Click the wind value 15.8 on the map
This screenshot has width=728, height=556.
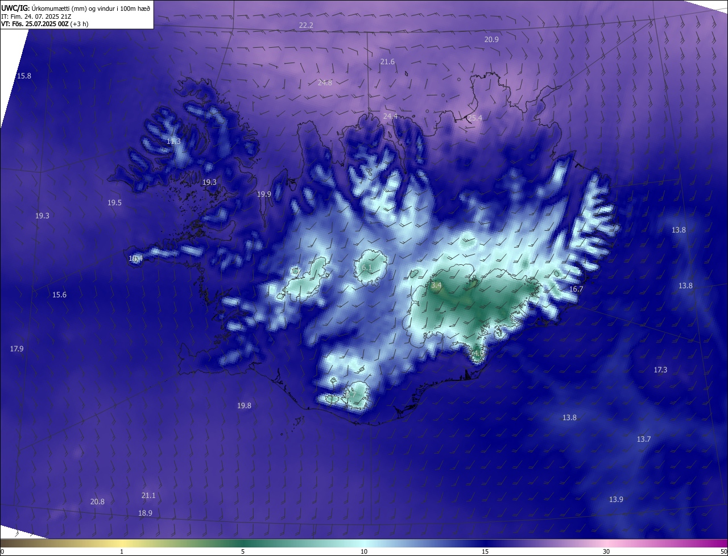click(24, 76)
